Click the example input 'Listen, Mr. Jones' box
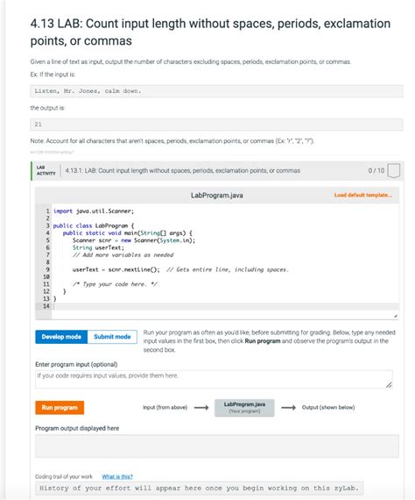415x500 pixels. click(217, 91)
